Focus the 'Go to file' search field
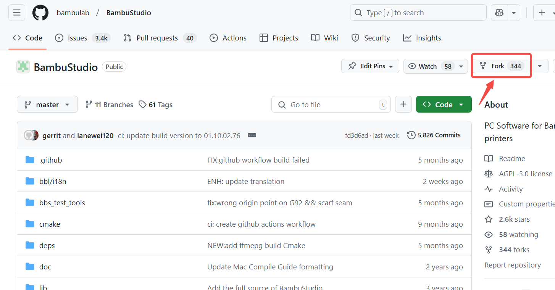Viewport: 555px width, 290px height. tap(331, 105)
